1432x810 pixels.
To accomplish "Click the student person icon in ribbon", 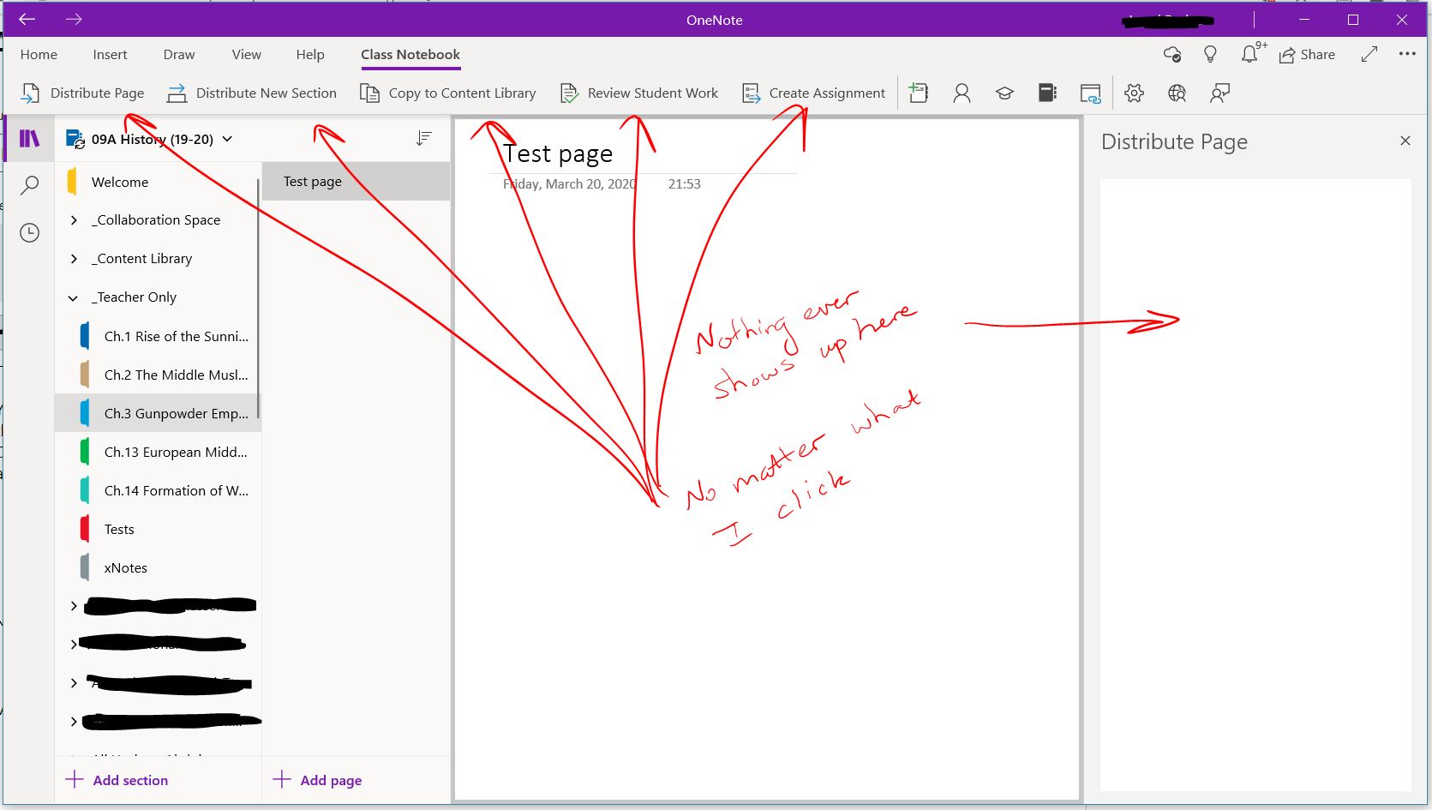I will point(962,93).
